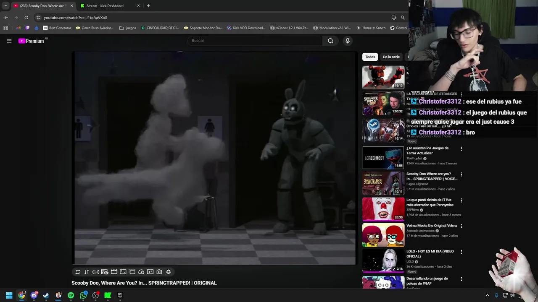This screenshot has height=302, width=538.
Task: Reload the current page
Action: (26, 18)
